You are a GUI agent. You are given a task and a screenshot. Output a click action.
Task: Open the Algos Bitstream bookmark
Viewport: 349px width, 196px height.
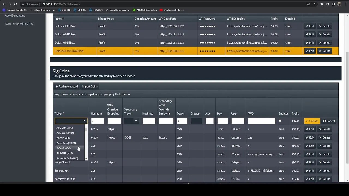(43, 10)
